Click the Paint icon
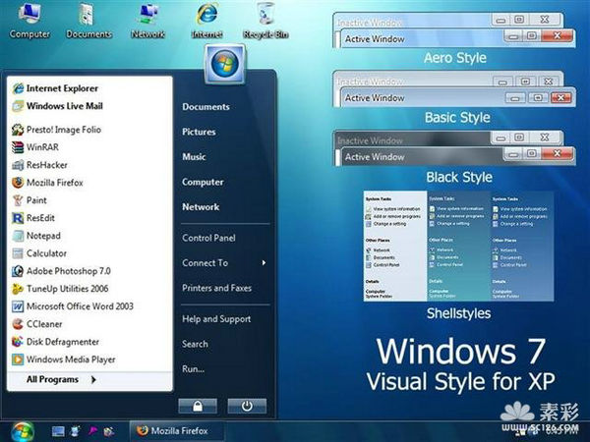 point(18,200)
